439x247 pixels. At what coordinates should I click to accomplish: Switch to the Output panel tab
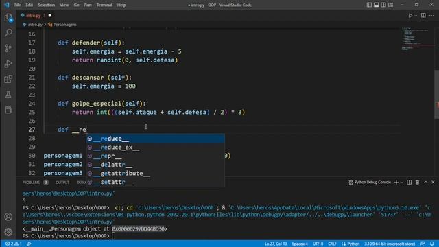[62, 183]
